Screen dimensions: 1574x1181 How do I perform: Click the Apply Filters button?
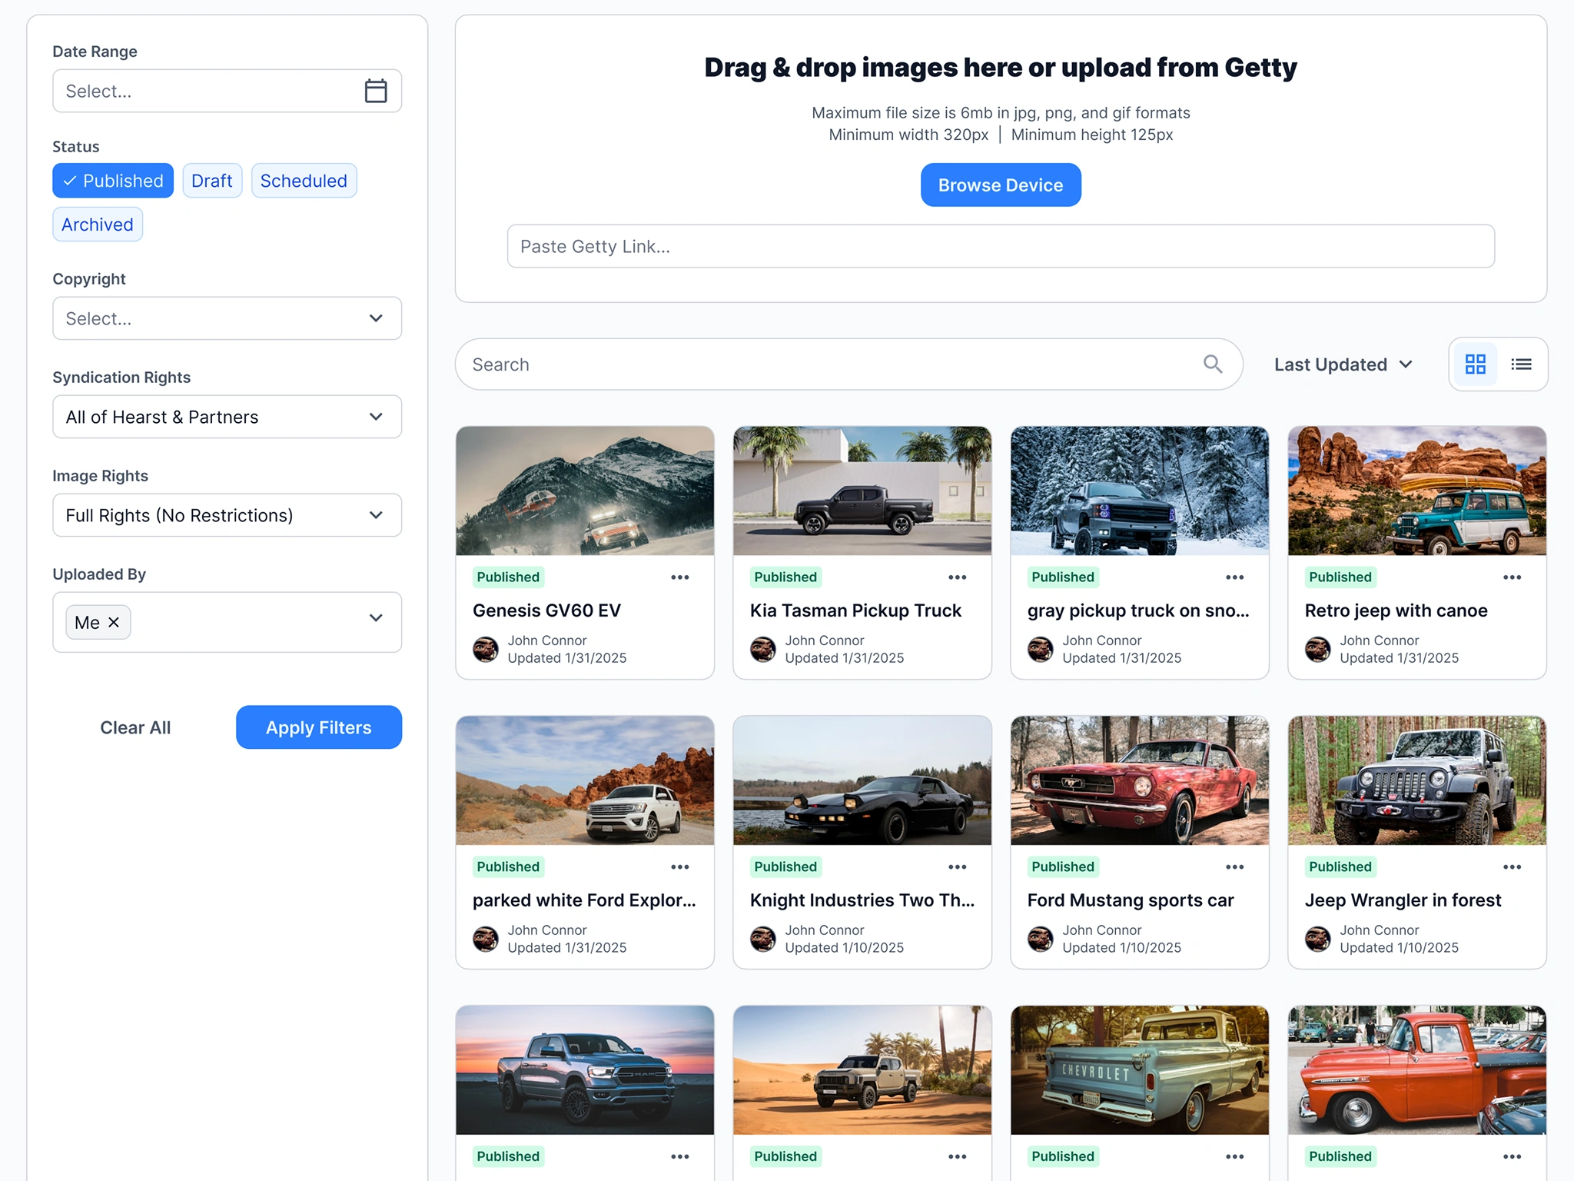point(318,727)
